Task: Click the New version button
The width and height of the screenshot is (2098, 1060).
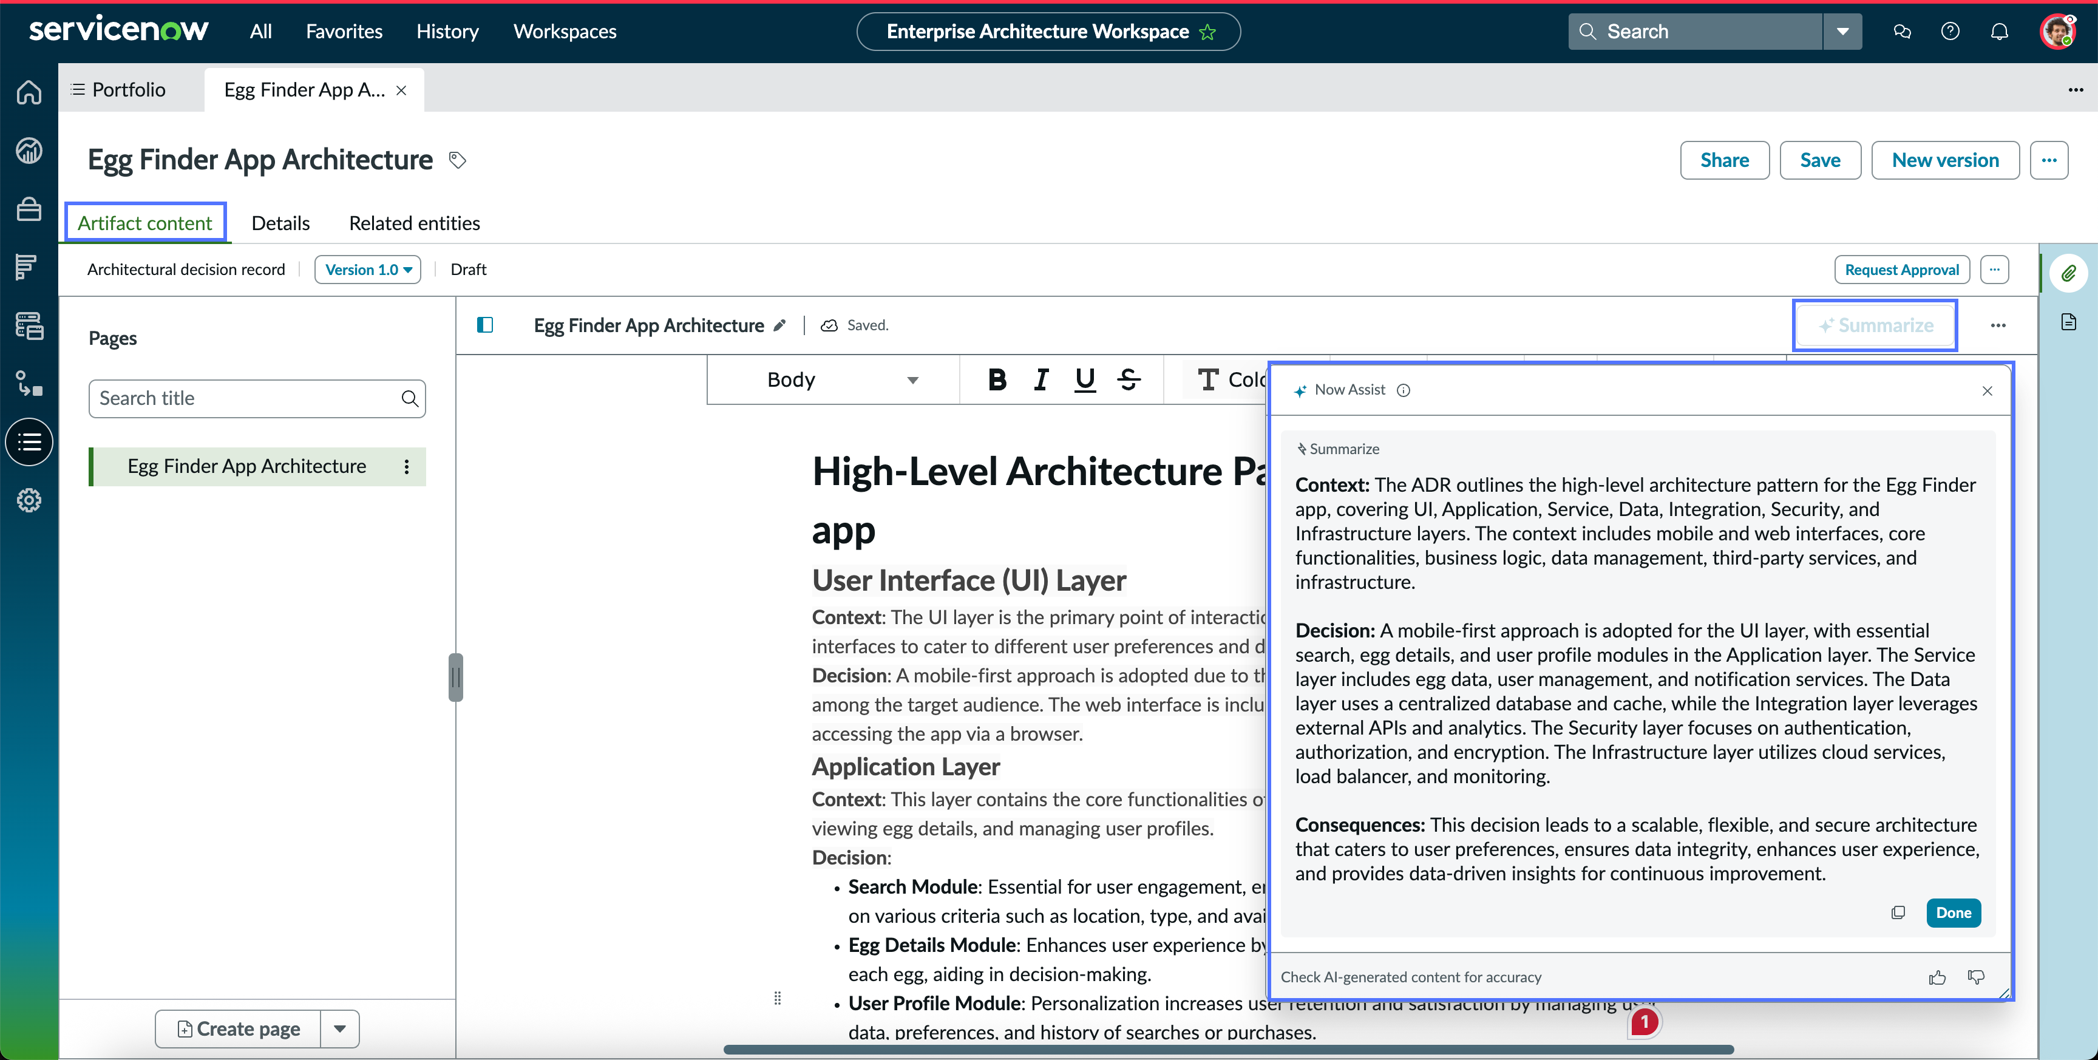Action: (x=1945, y=160)
